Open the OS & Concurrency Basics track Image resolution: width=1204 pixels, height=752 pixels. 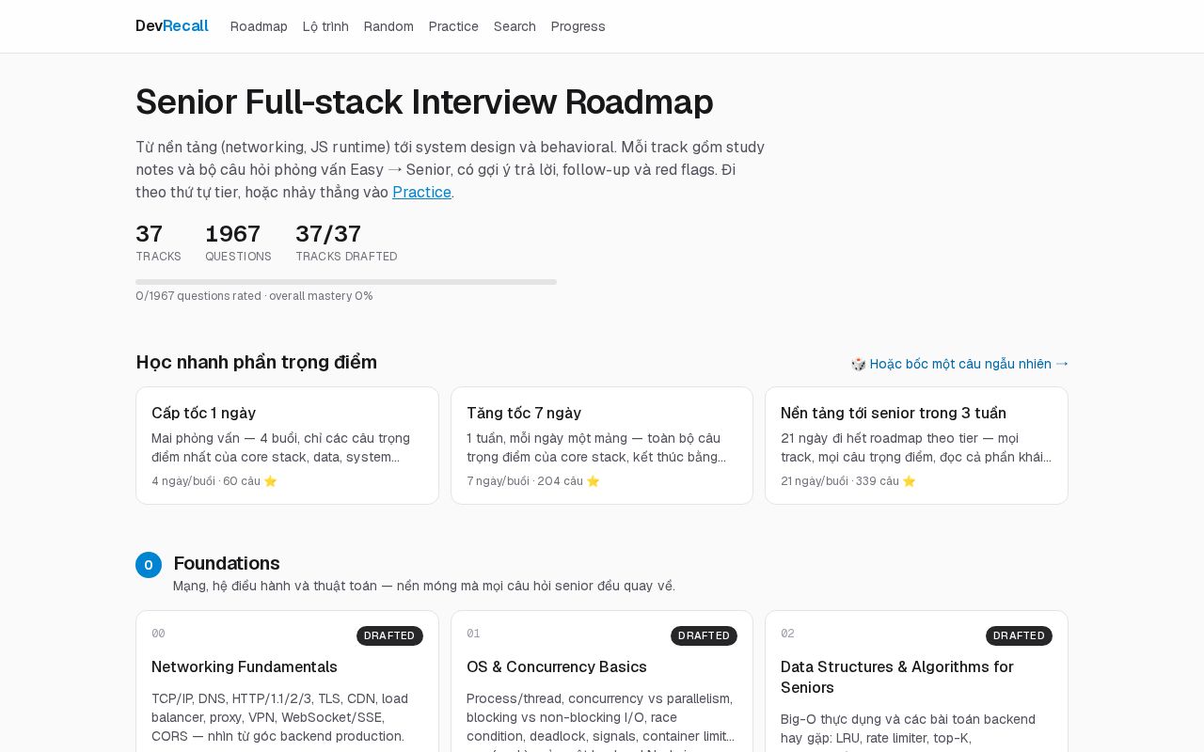coord(602,681)
